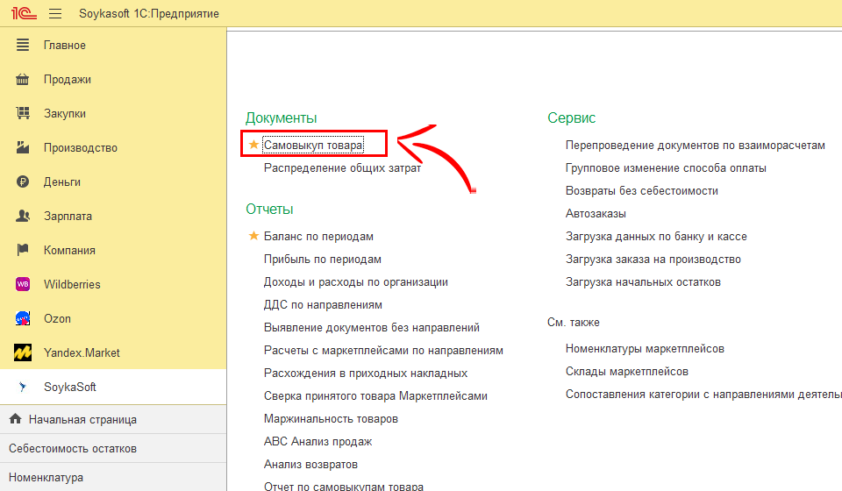Click the Ozon section icon

(24, 318)
